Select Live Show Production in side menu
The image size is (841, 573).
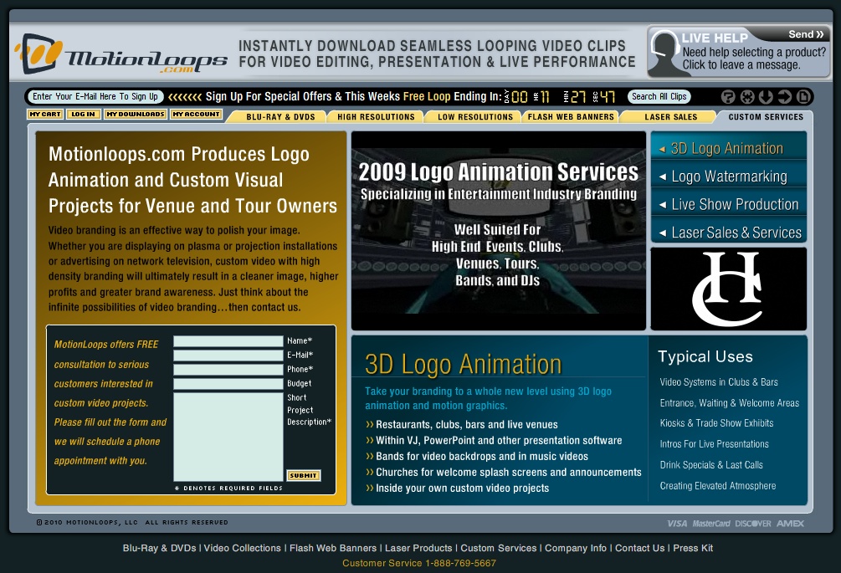(x=728, y=204)
